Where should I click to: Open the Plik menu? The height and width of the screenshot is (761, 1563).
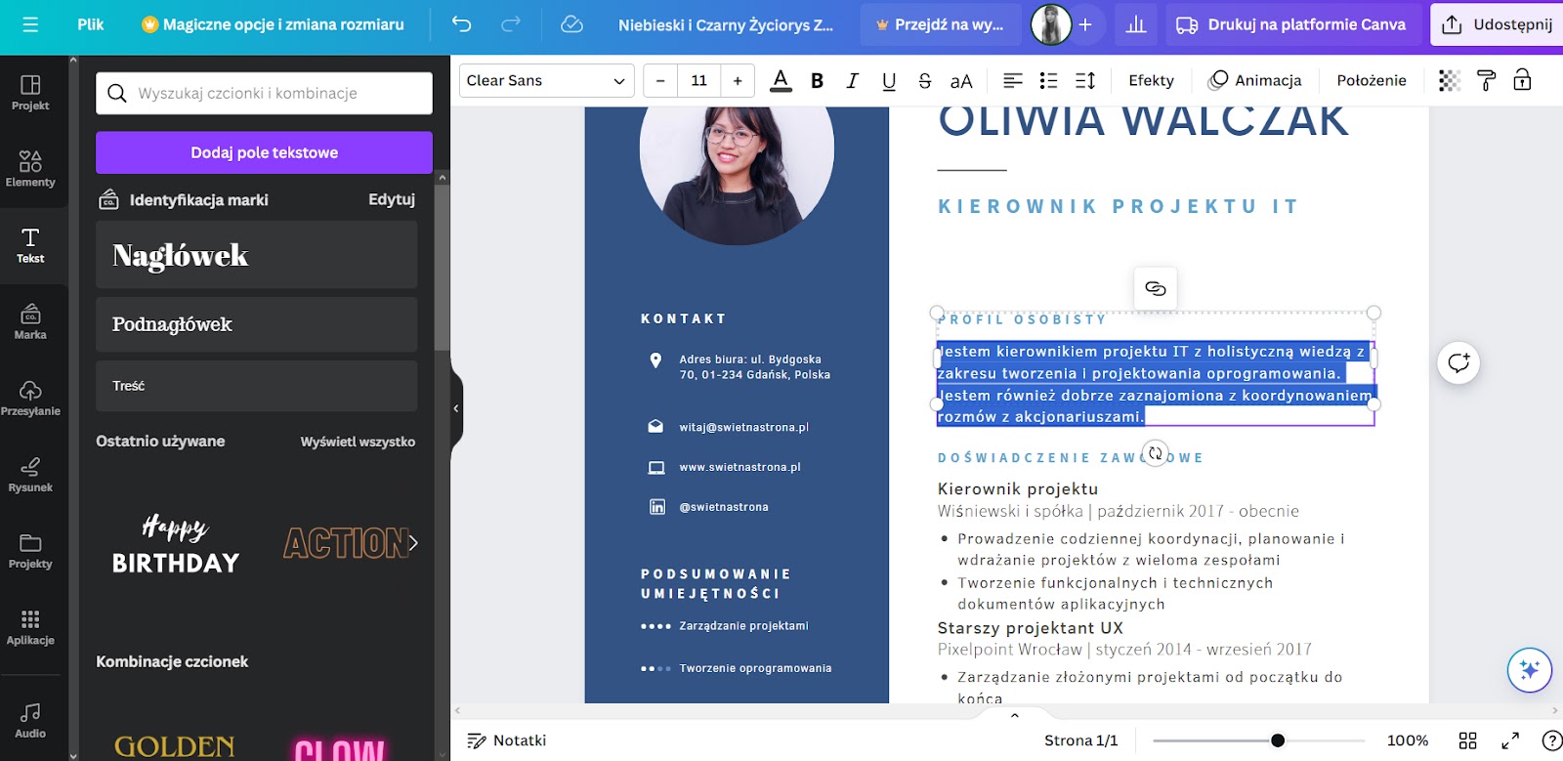click(91, 24)
